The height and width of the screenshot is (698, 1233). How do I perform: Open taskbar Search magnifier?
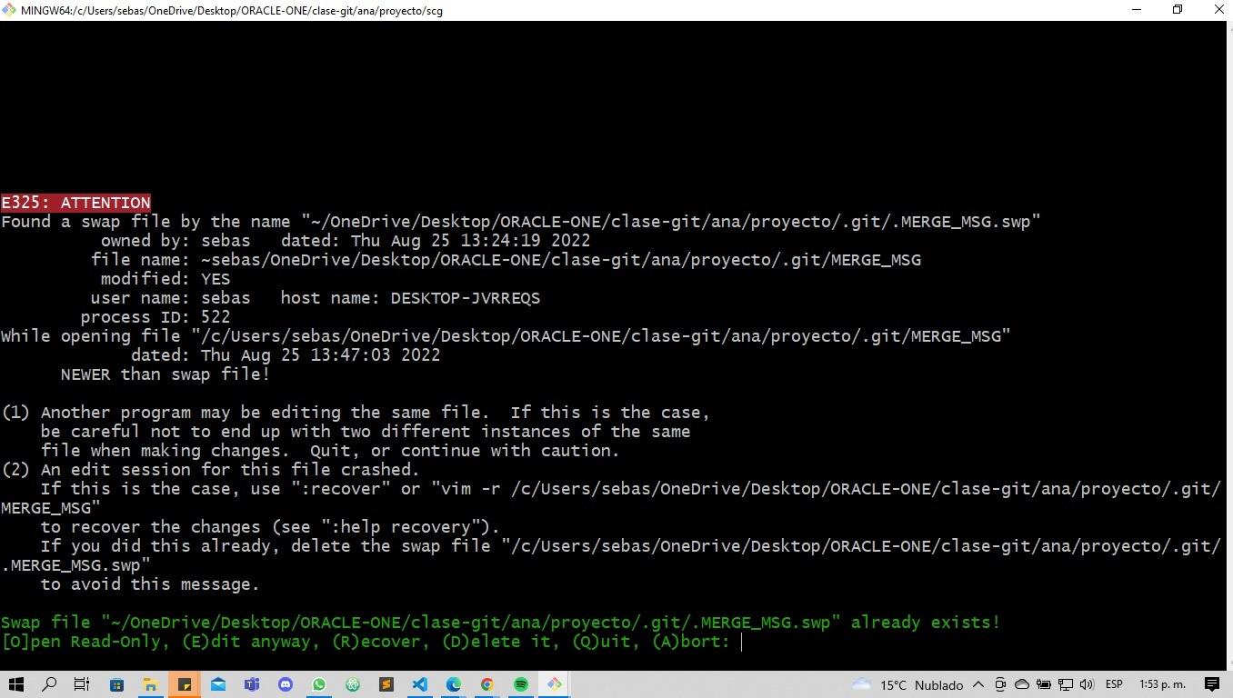tap(49, 684)
